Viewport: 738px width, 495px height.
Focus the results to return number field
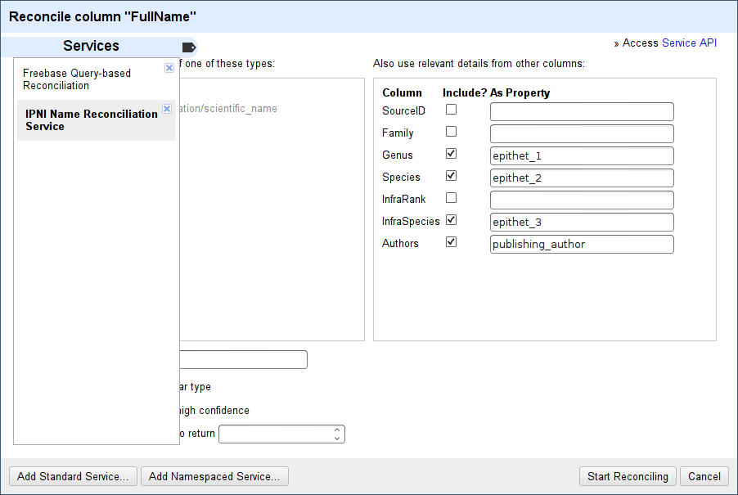coord(281,434)
